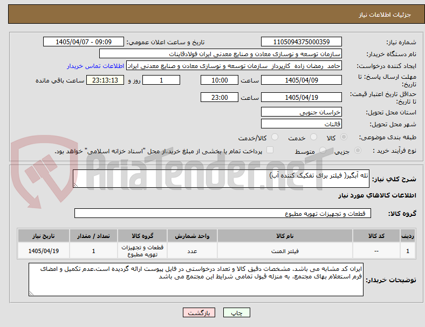Click the شرح کلی نیاز text area
This screenshot has width=425, height=327.
pos(221,179)
